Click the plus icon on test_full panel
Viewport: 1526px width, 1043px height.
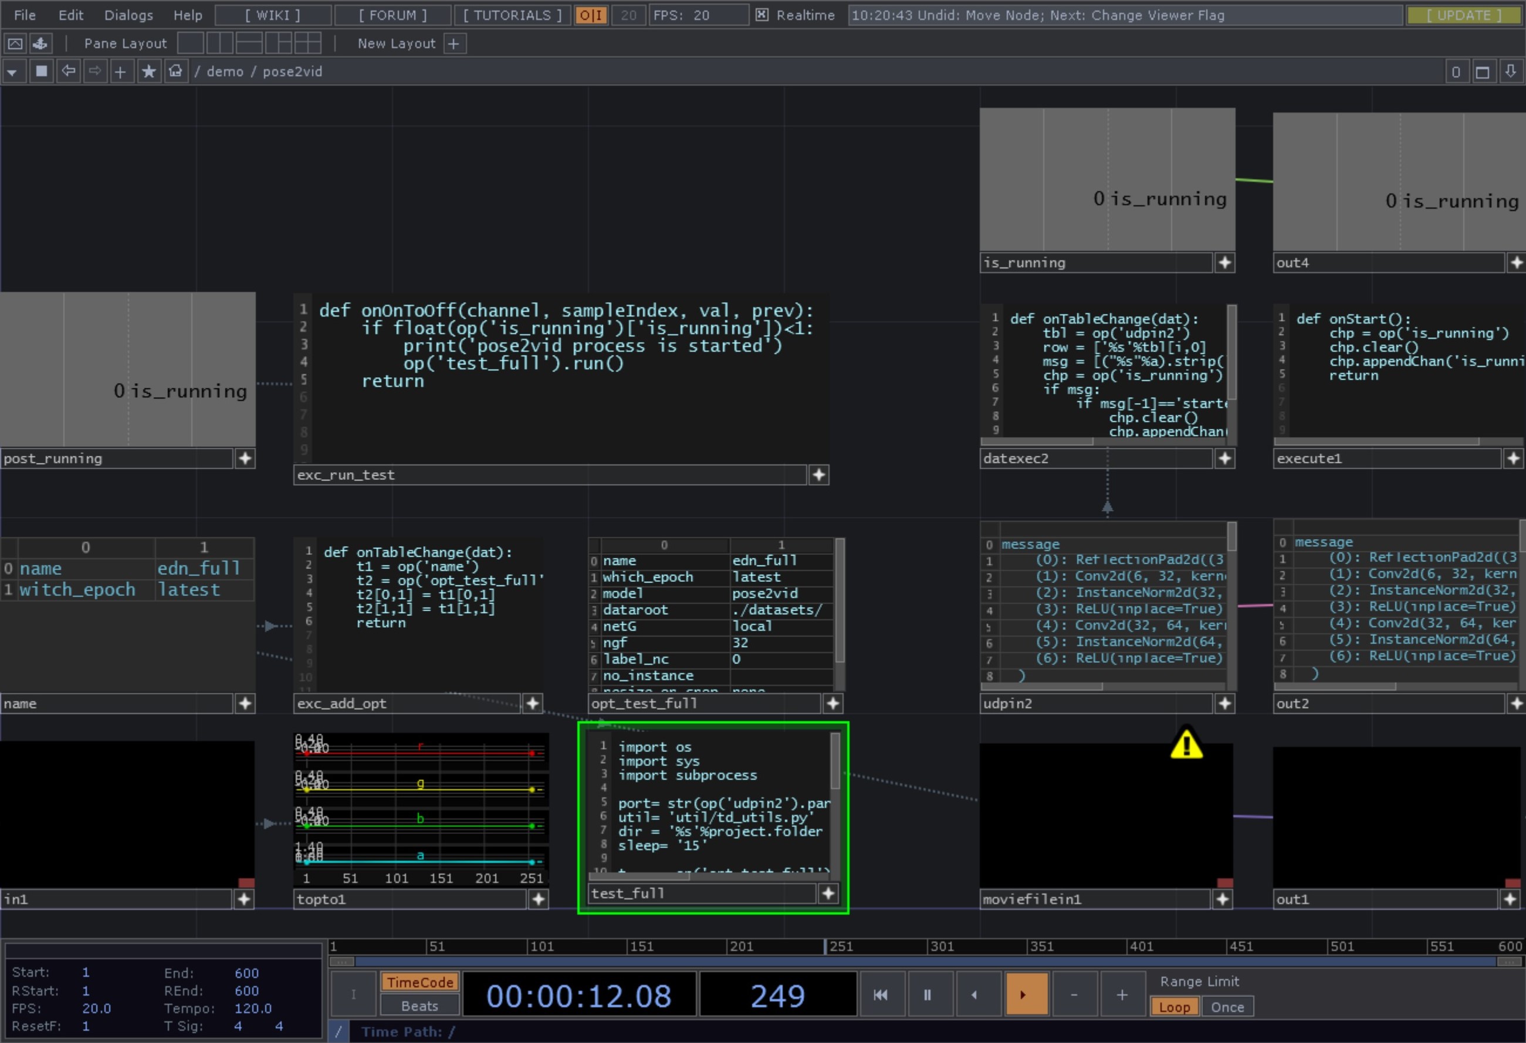(830, 893)
